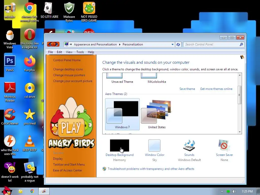This screenshot has height=195, width=260.
Task: Open 'chrome but normal colors' desktop icon
Action: pyautogui.click(x=29, y=12)
